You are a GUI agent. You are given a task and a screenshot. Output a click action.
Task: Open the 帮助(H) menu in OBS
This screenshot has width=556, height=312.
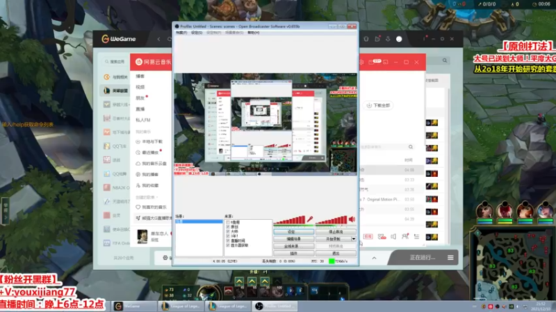[x=254, y=33]
